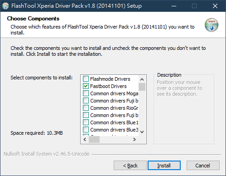The image size is (226, 176).
Task: Click the vertical scrollbar thumb in component list
Action: [x=142, y=87]
